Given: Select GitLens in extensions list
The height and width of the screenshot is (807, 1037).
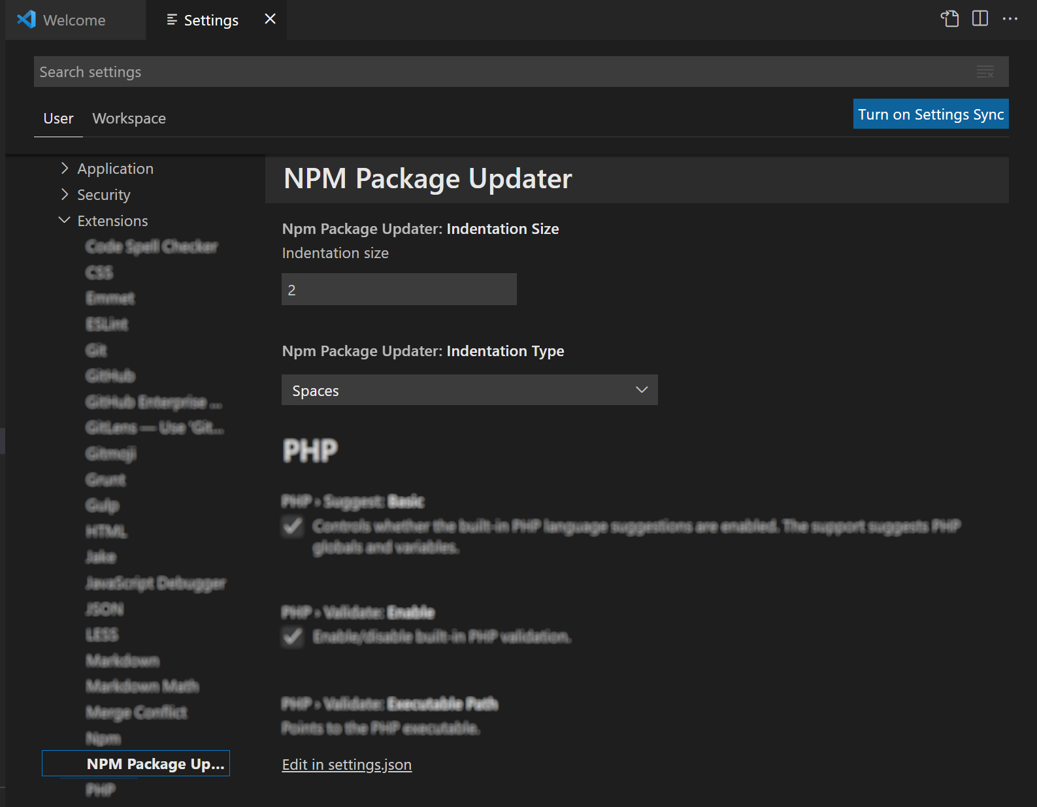Looking at the screenshot, I should [x=154, y=428].
